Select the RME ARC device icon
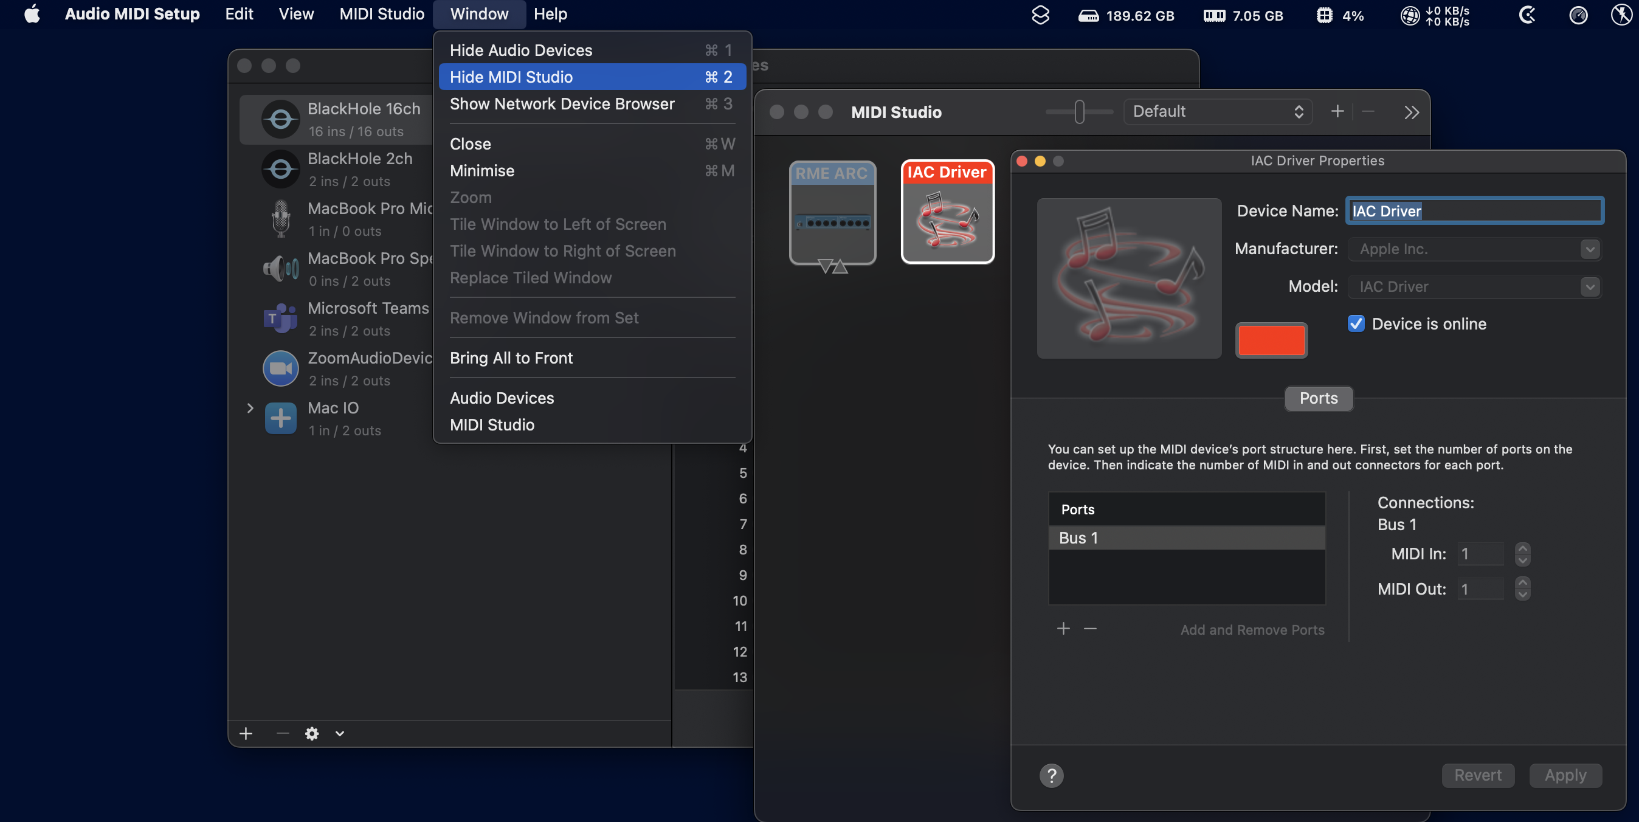 832,213
